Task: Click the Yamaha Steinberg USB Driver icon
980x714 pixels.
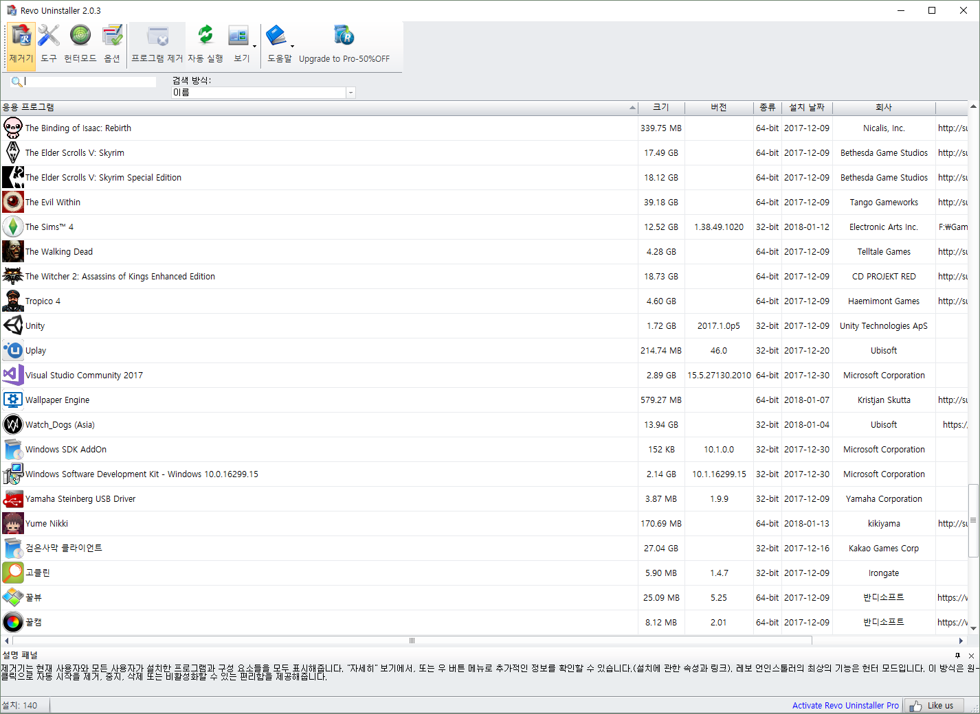Action: coord(13,498)
